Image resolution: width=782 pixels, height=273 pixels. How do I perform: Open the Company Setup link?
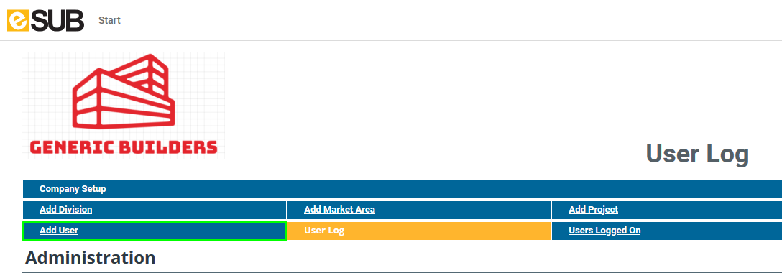point(73,189)
